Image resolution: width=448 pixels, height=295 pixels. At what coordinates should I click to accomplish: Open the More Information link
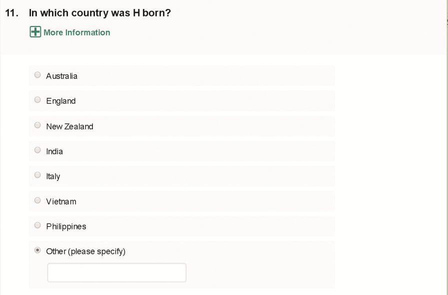[x=76, y=32]
